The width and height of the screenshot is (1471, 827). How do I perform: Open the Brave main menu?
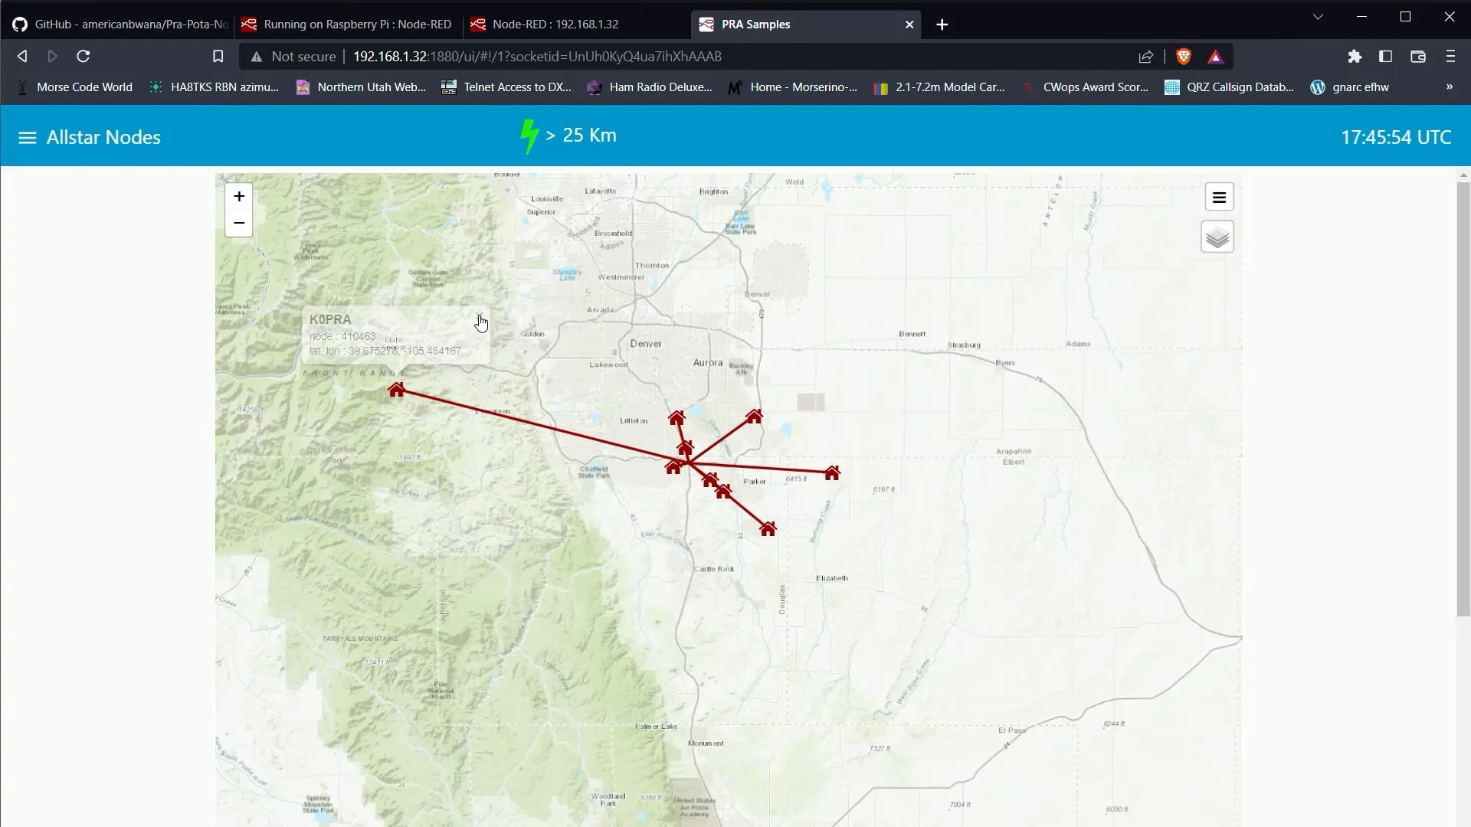tap(1450, 57)
